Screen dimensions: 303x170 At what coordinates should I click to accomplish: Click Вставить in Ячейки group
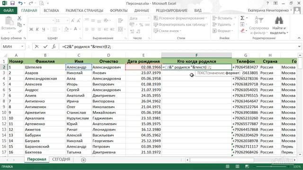224,18
